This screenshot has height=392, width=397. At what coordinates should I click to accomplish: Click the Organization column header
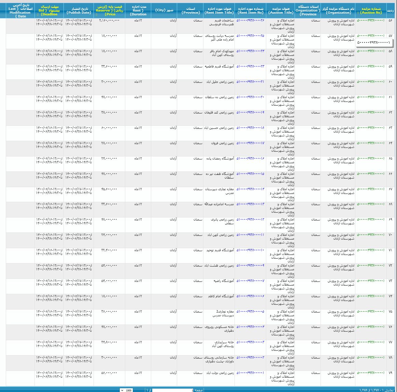click(338, 11)
